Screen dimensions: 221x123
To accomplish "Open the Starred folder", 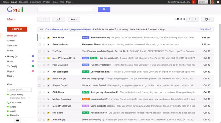I will click(x=11, y=41).
